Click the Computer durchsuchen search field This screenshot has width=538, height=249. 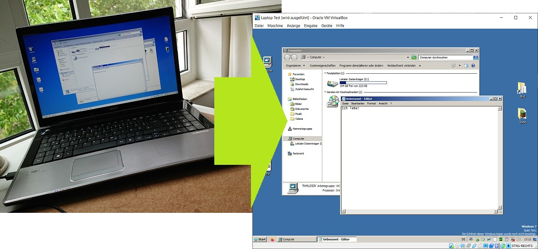[445, 57]
